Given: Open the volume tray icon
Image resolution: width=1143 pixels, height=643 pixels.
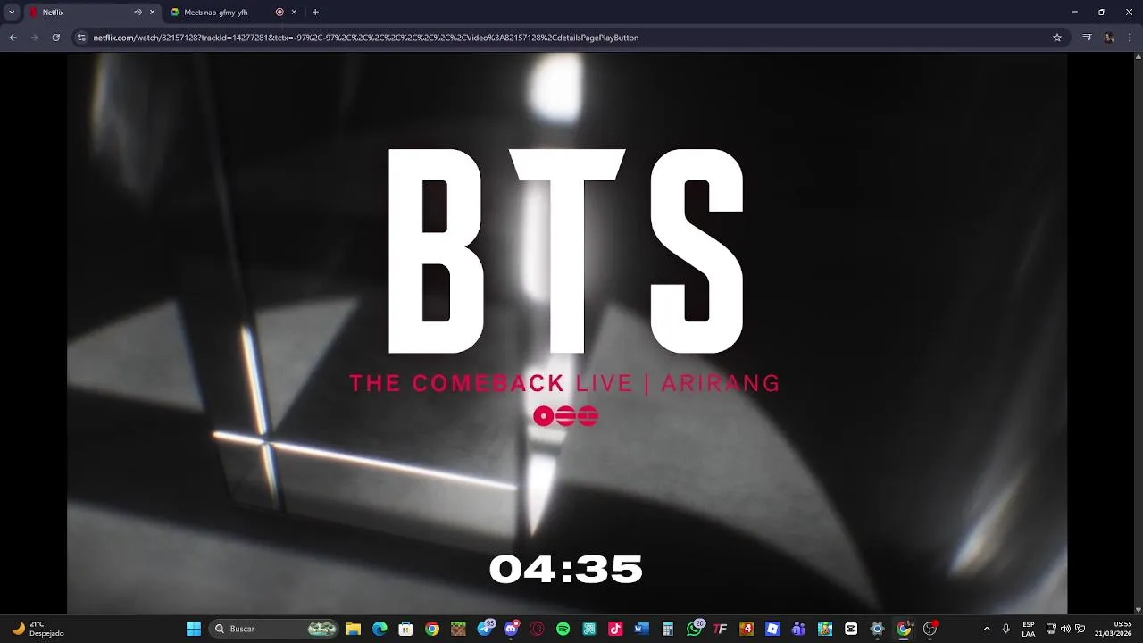Looking at the screenshot, I should [1065, 629].
